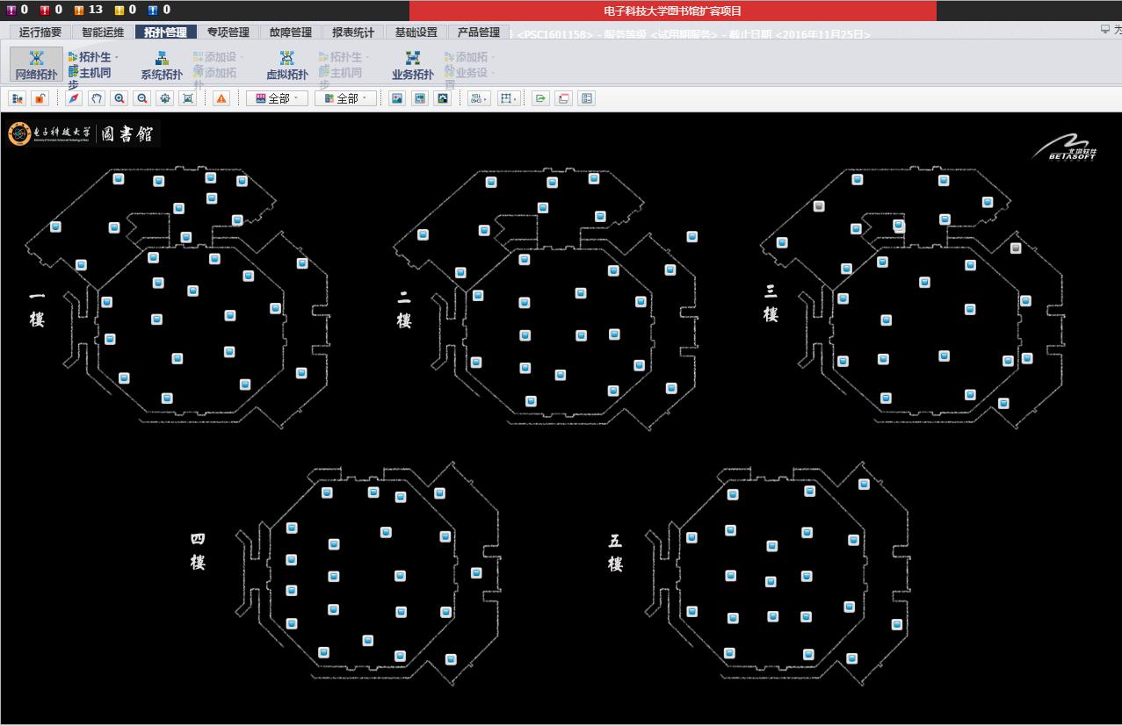Expand the second 全部 filter dropdown
The width and height of the screenshot is (1122, 726).
[x=345, y=98]
